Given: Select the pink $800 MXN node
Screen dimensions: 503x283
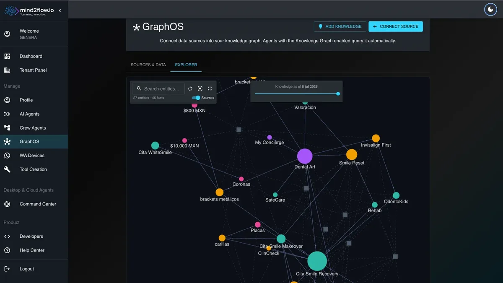Looking at the screenshot, I should point(194,105).
